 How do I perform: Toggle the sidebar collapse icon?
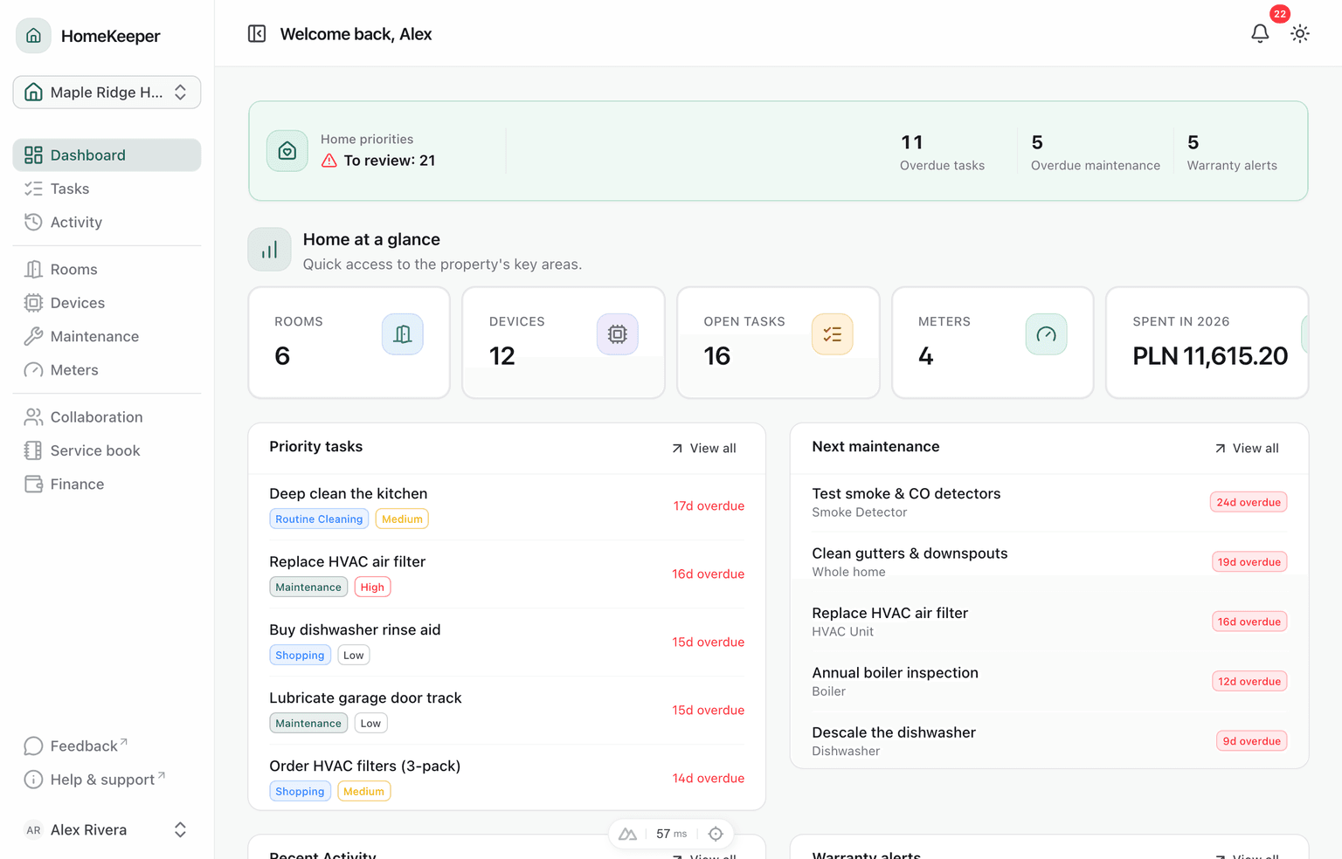click(x=257, y=34)
